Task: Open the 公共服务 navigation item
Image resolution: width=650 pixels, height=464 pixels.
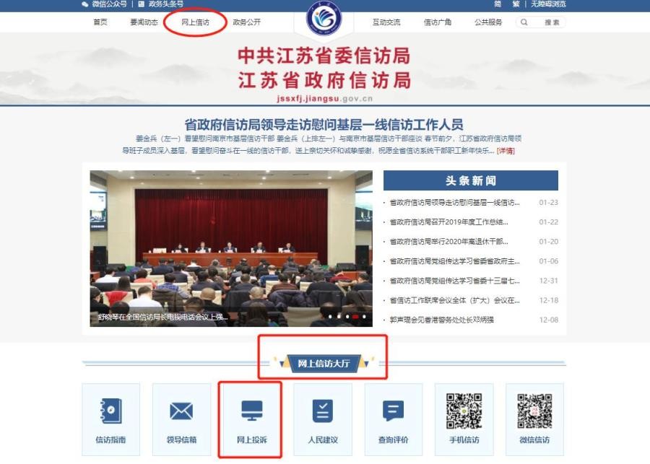Action: click(488, 22)
